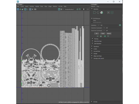Click third green selection icon below Inverse button
Image resolution: width=139 pixels, height=104 pixels.
(x=105, y=36)
